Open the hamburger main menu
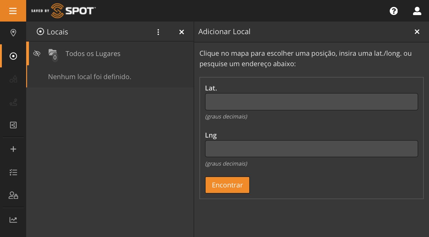 (13, 11)
